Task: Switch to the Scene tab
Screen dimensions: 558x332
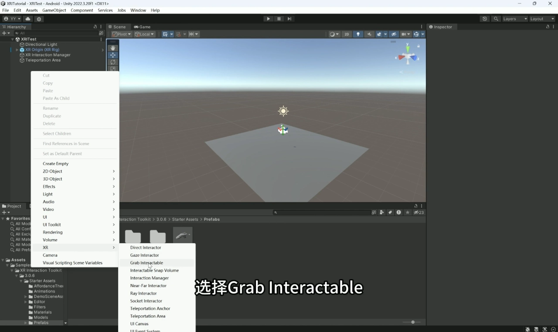Action: coord(117,27)
